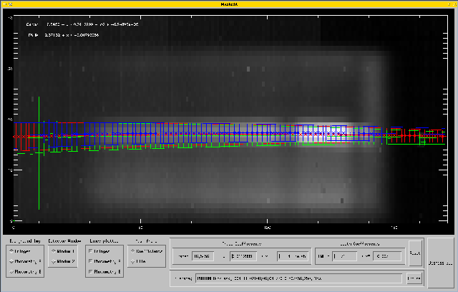Toggle Photometry A lines plotted checkbox
The height and width of the screenshot is (292, 458).
click(x=91, y=261)
